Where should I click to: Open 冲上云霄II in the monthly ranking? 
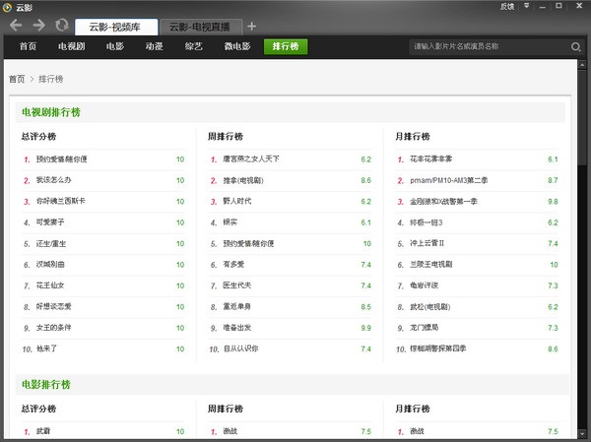pyautogui.click(x=427, y=243)
